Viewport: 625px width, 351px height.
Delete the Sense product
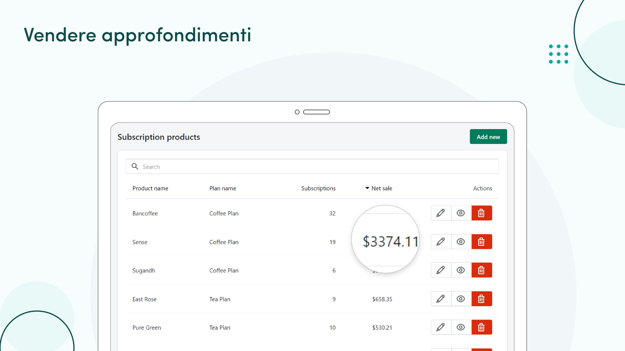(482, 242)
